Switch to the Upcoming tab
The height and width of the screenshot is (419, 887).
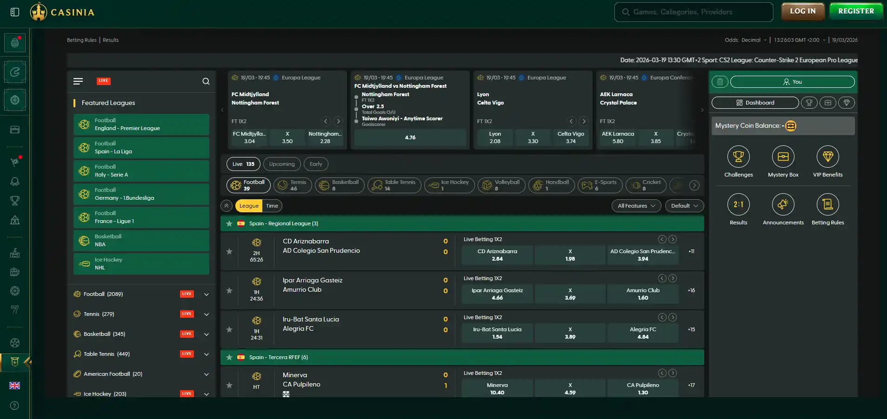click(x=282, y=164)
